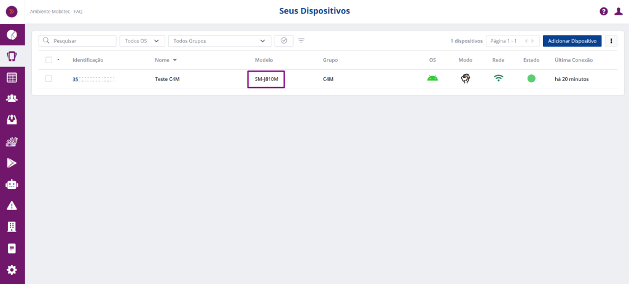Screen dimensions: 629x284
Task: Toggle the circular checkmark selection button
Action: tap(284, 40)
